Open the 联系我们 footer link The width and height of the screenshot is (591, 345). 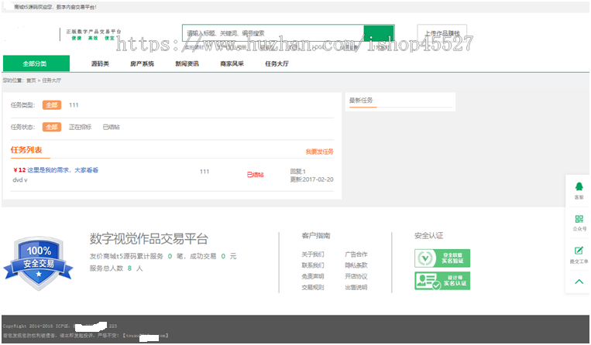coord(312,265)
